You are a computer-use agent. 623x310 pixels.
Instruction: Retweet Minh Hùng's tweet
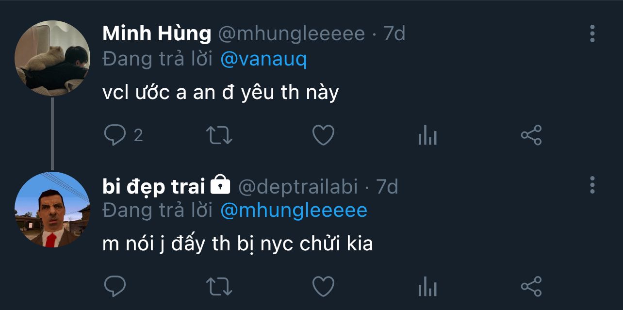click(219, 135)
